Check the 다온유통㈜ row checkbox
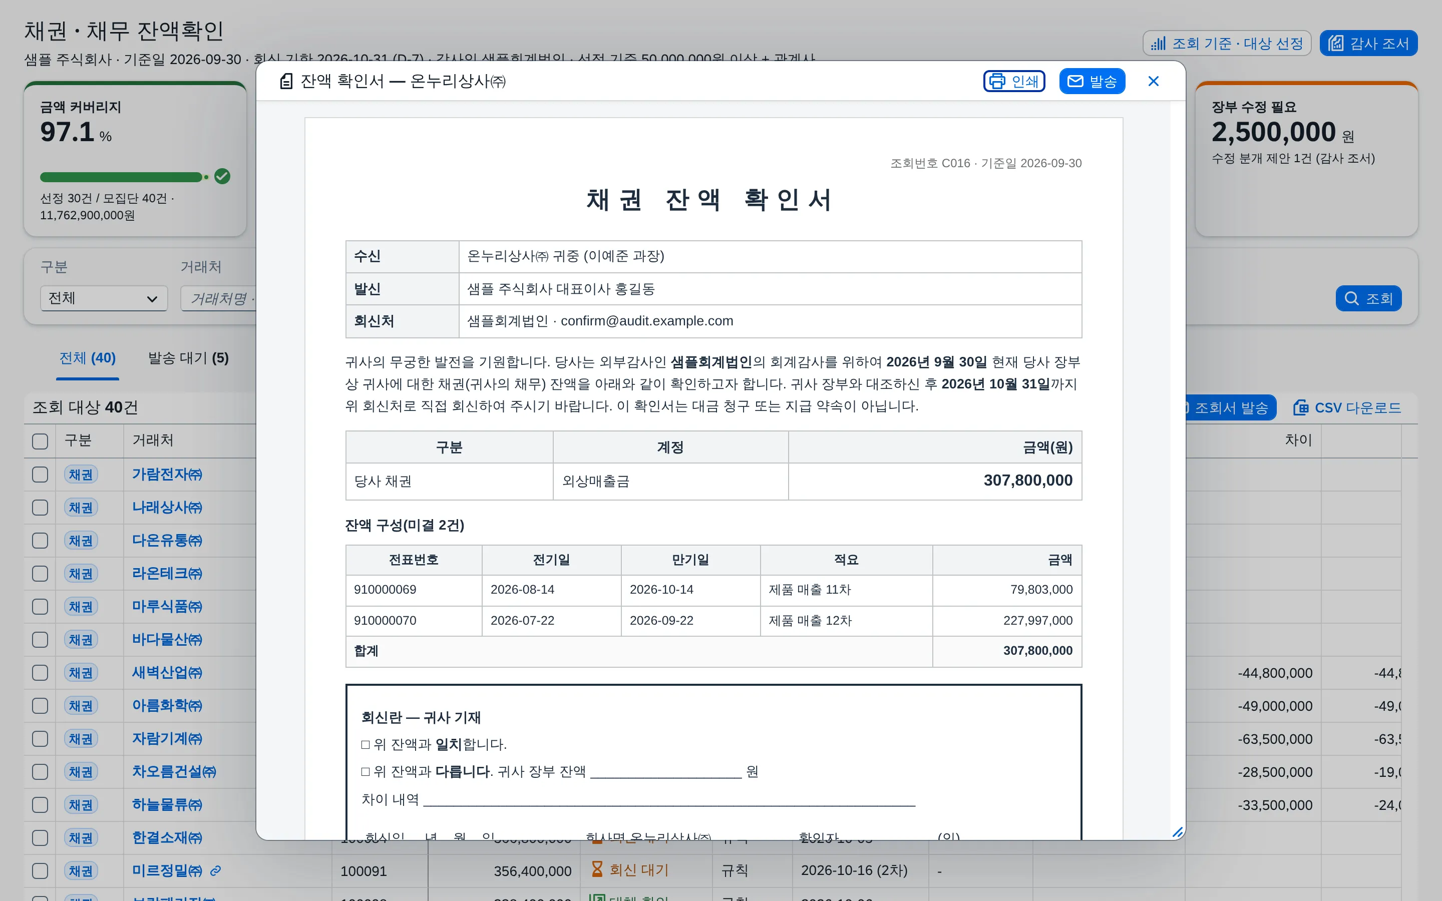The image size is (1442, 901). point(40,541)
